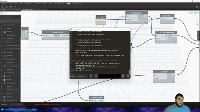The image size is (200, 112).
Task: Save changes icon in Python script editor
Action: 123,76
